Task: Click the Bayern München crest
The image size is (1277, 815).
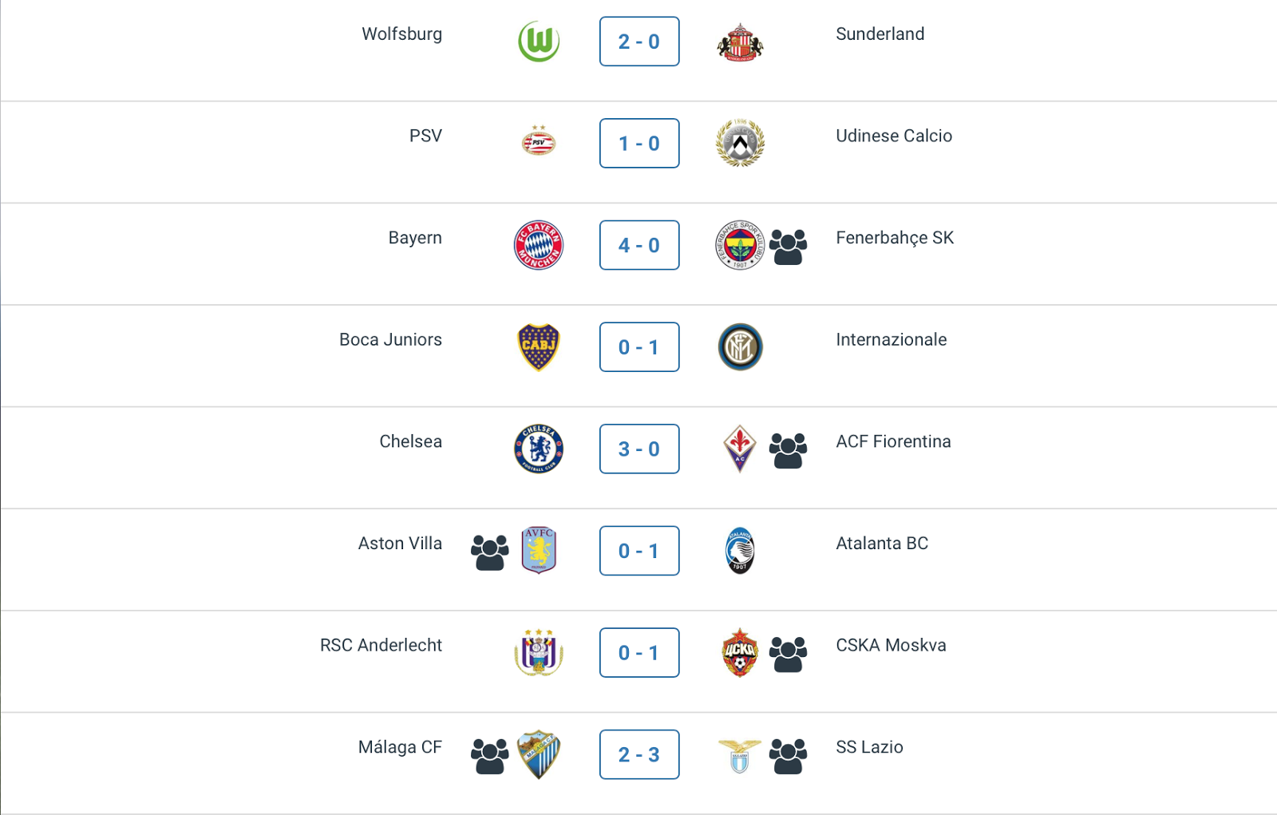Action: (x=539, y=245)
